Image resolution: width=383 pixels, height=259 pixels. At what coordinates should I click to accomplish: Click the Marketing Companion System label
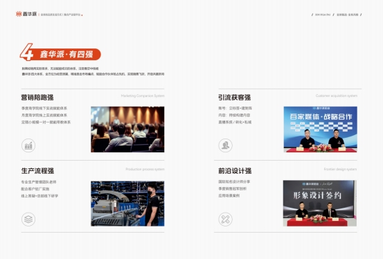click(143, 96)
